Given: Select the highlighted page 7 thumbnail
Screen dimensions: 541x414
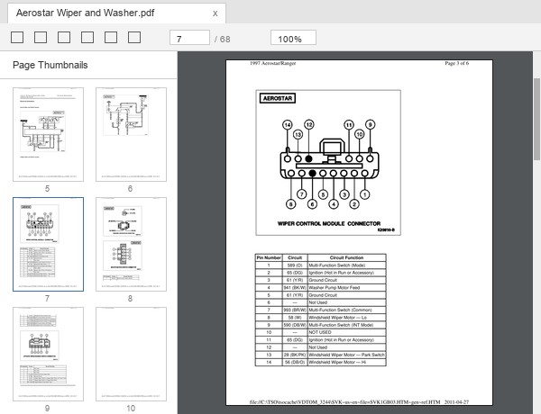Looking at the screenshot, I should click(x=49, y=244).
